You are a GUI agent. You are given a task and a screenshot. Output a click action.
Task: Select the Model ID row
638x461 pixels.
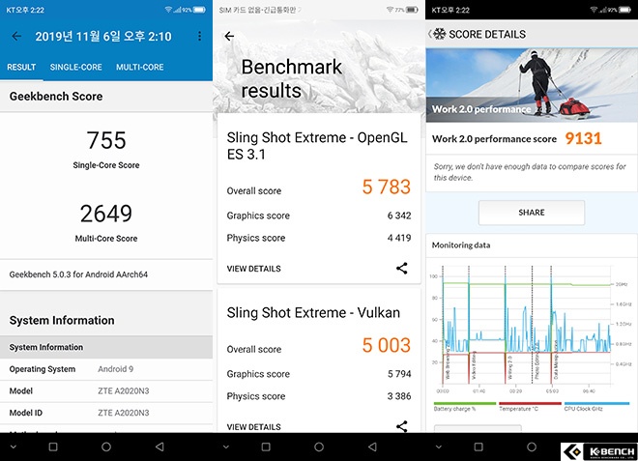106,413
